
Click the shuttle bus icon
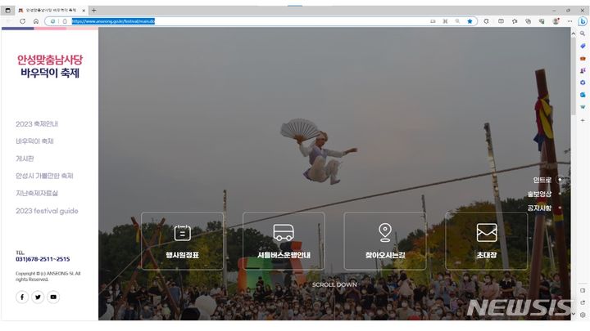284,233
